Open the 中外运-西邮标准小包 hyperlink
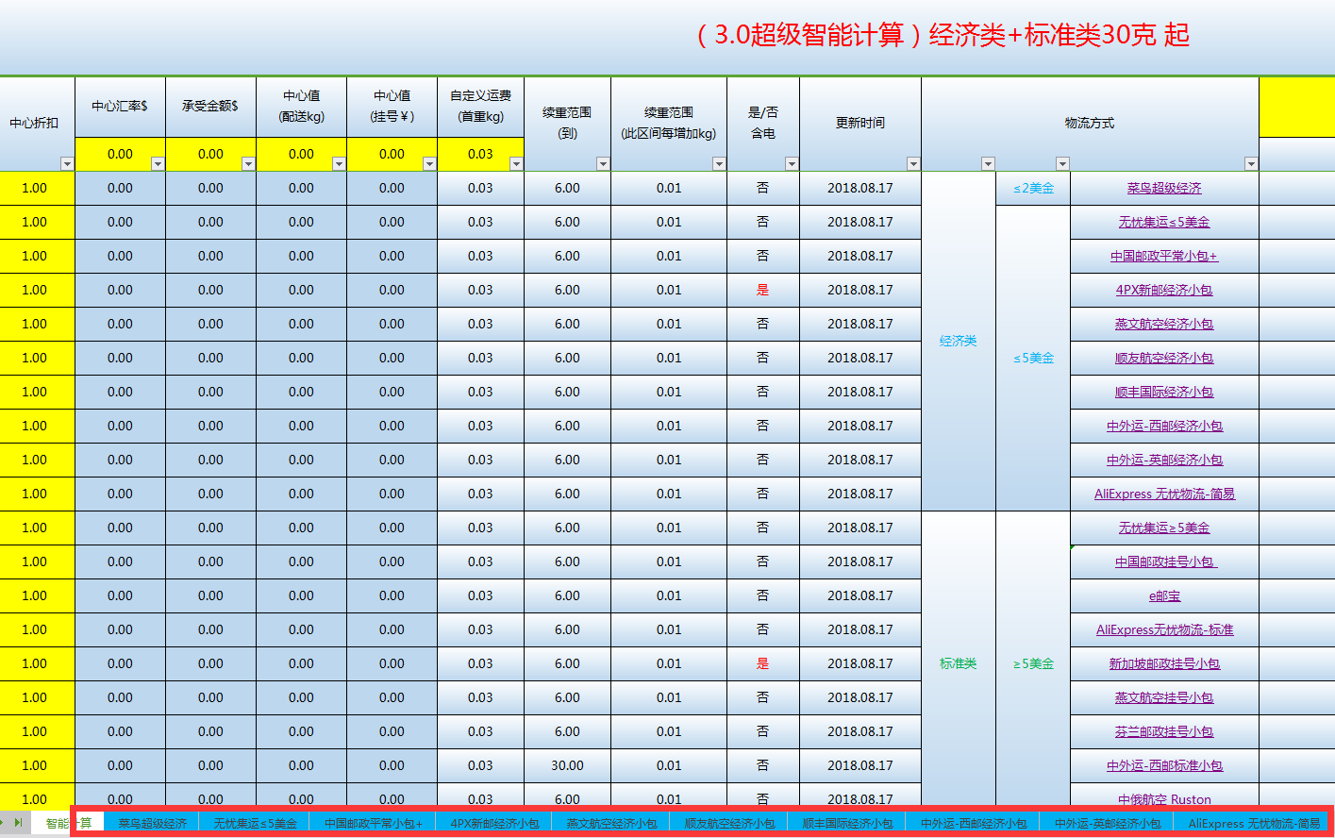The height and width of the screenshot is (838, 1335). tap(1164, 766)
